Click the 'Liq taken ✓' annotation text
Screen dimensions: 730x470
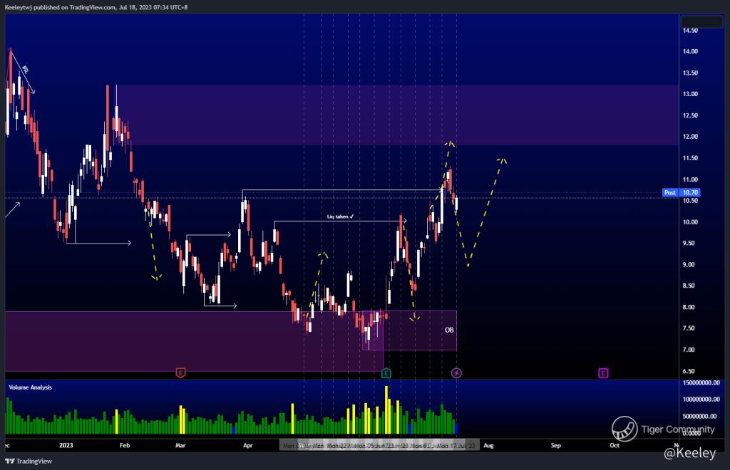(340, 216)
